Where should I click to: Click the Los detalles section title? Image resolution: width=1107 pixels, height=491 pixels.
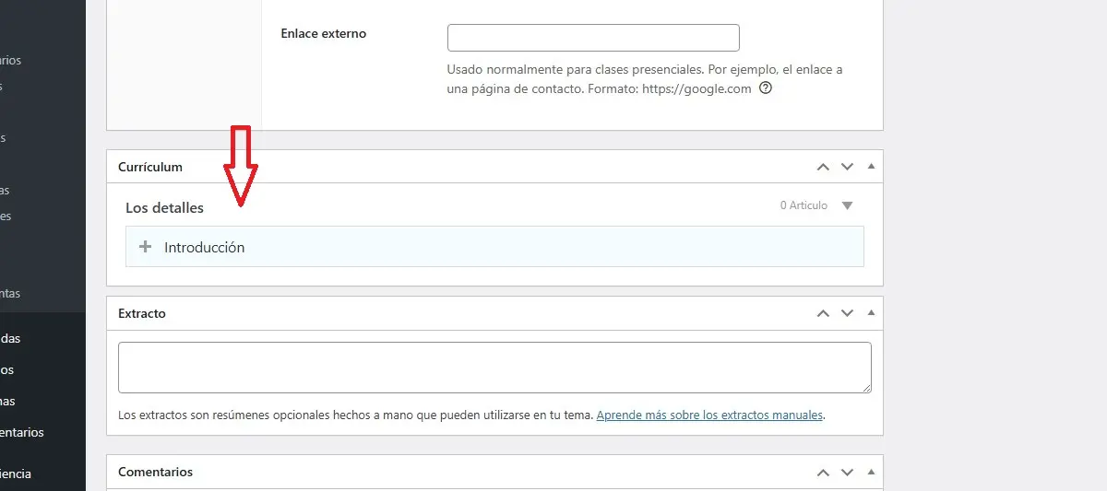tap(164, 207)
